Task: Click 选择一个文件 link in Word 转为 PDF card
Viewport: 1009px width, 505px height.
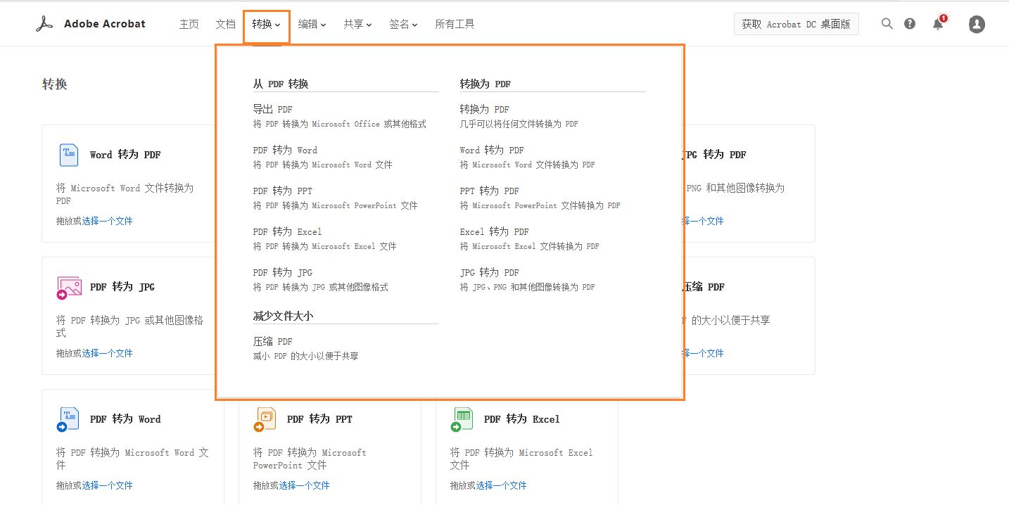Action: [x=107, y=221]
